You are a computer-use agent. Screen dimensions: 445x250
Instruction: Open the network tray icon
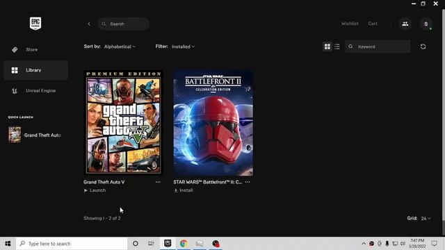coord(395,244)
